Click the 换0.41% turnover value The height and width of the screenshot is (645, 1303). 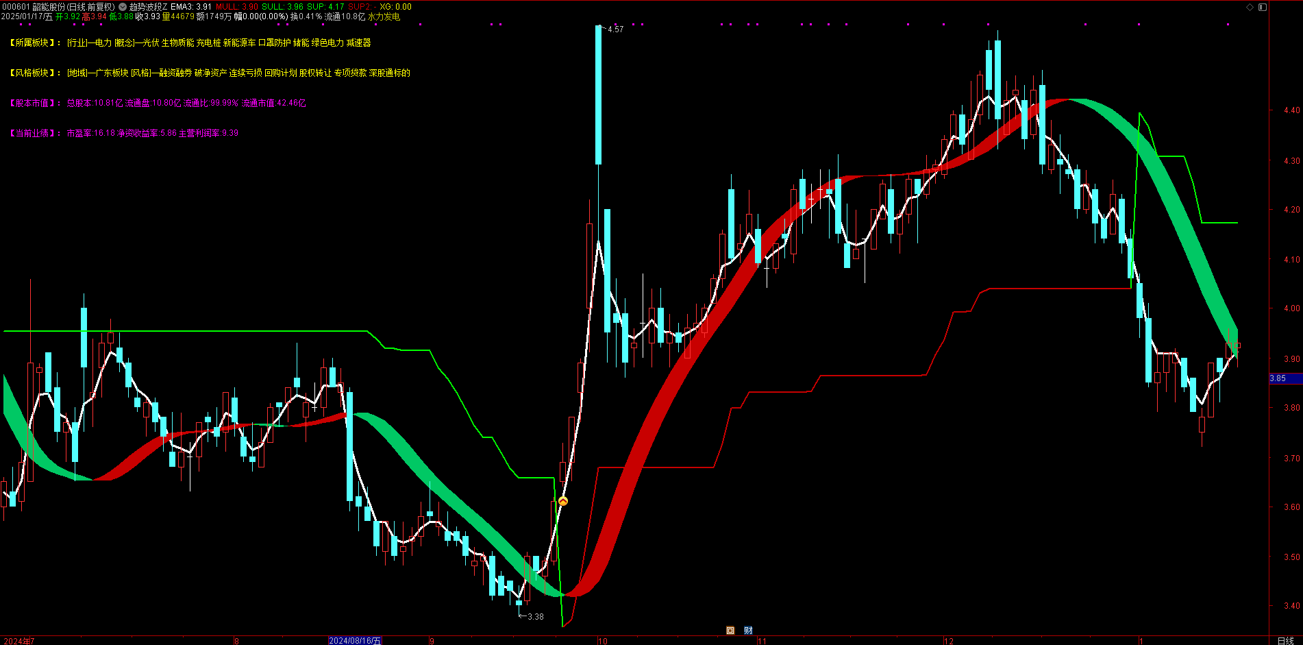pos(306,16)
